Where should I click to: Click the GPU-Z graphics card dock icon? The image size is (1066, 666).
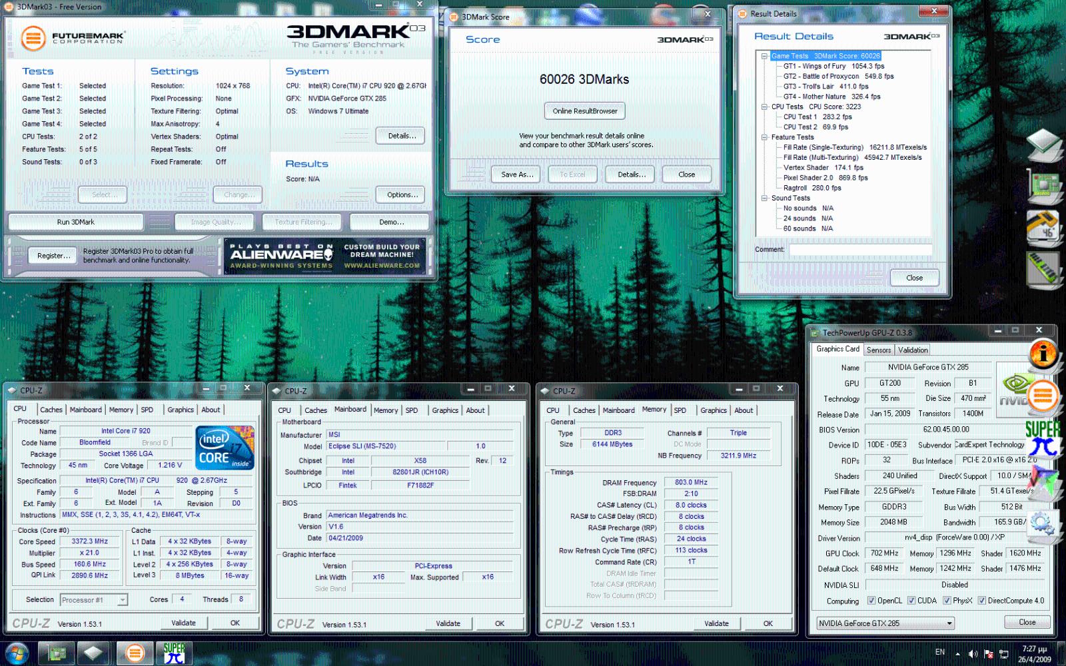pos(1044,186)
